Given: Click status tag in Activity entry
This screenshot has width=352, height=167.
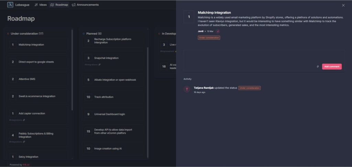Looking at the screenshot, I should pos(250,88).
